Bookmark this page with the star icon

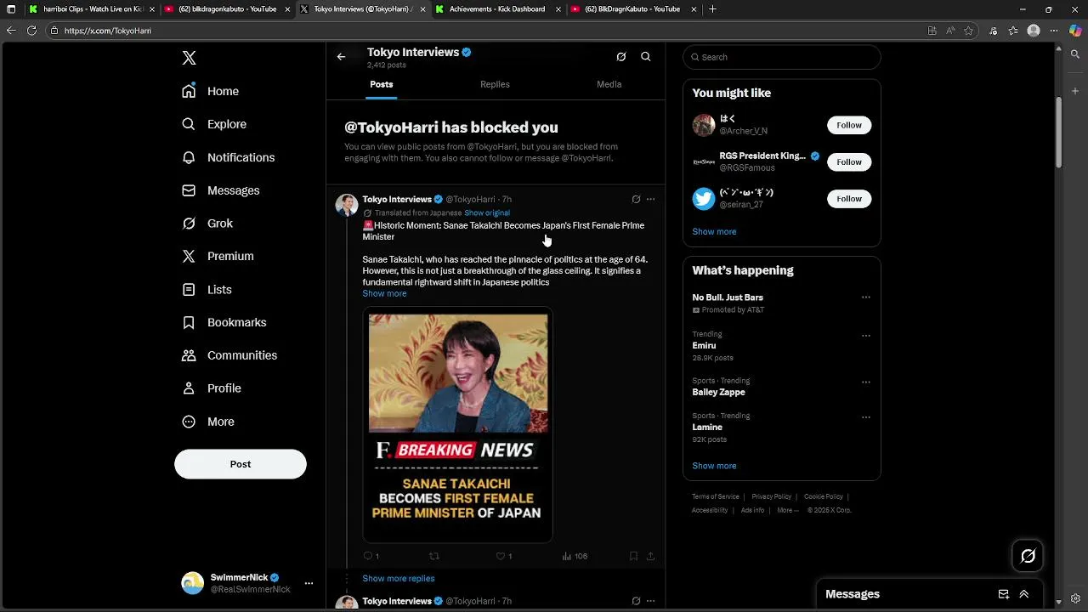[x=968, y=31]
